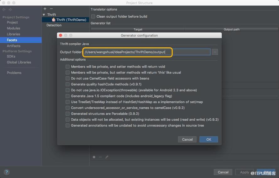The height and width of the screenshot is (178, 279).
Task: Open Artifacts settings
Action: [x=13, y=46]
